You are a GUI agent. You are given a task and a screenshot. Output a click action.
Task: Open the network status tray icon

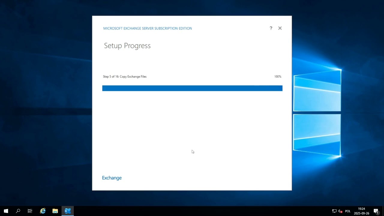coord(334,211)
